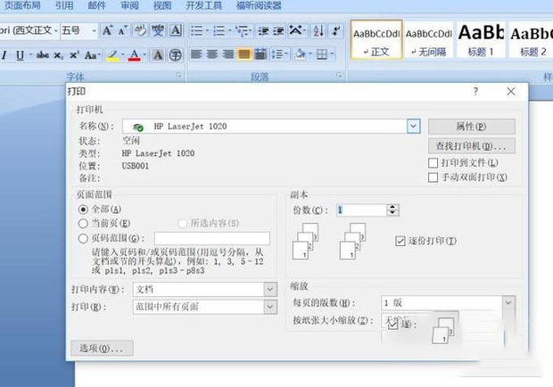Click the Character Border icon
The height and width of the screenshot is (387, 553).
coord(176,31)
